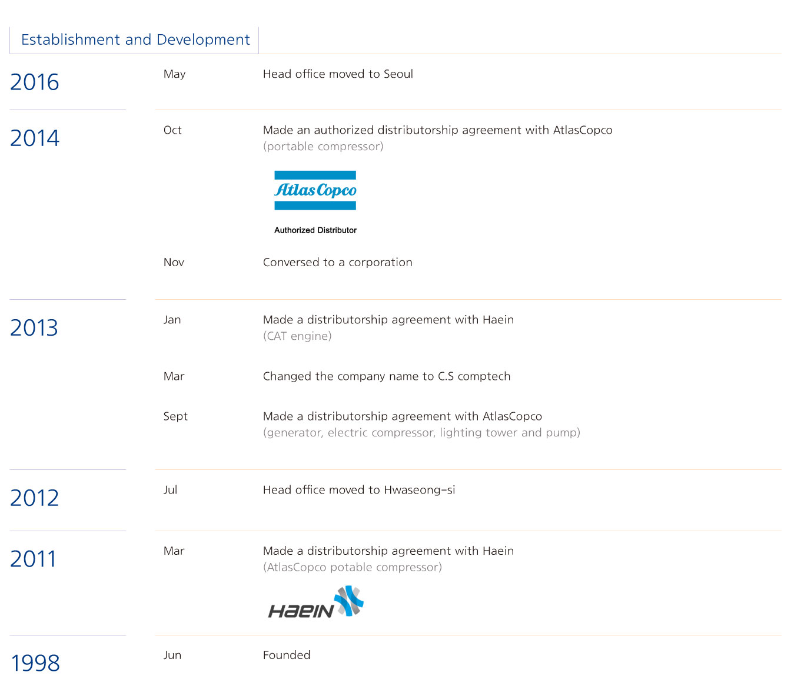Open the Establishment and Development tab

(135, 40)
